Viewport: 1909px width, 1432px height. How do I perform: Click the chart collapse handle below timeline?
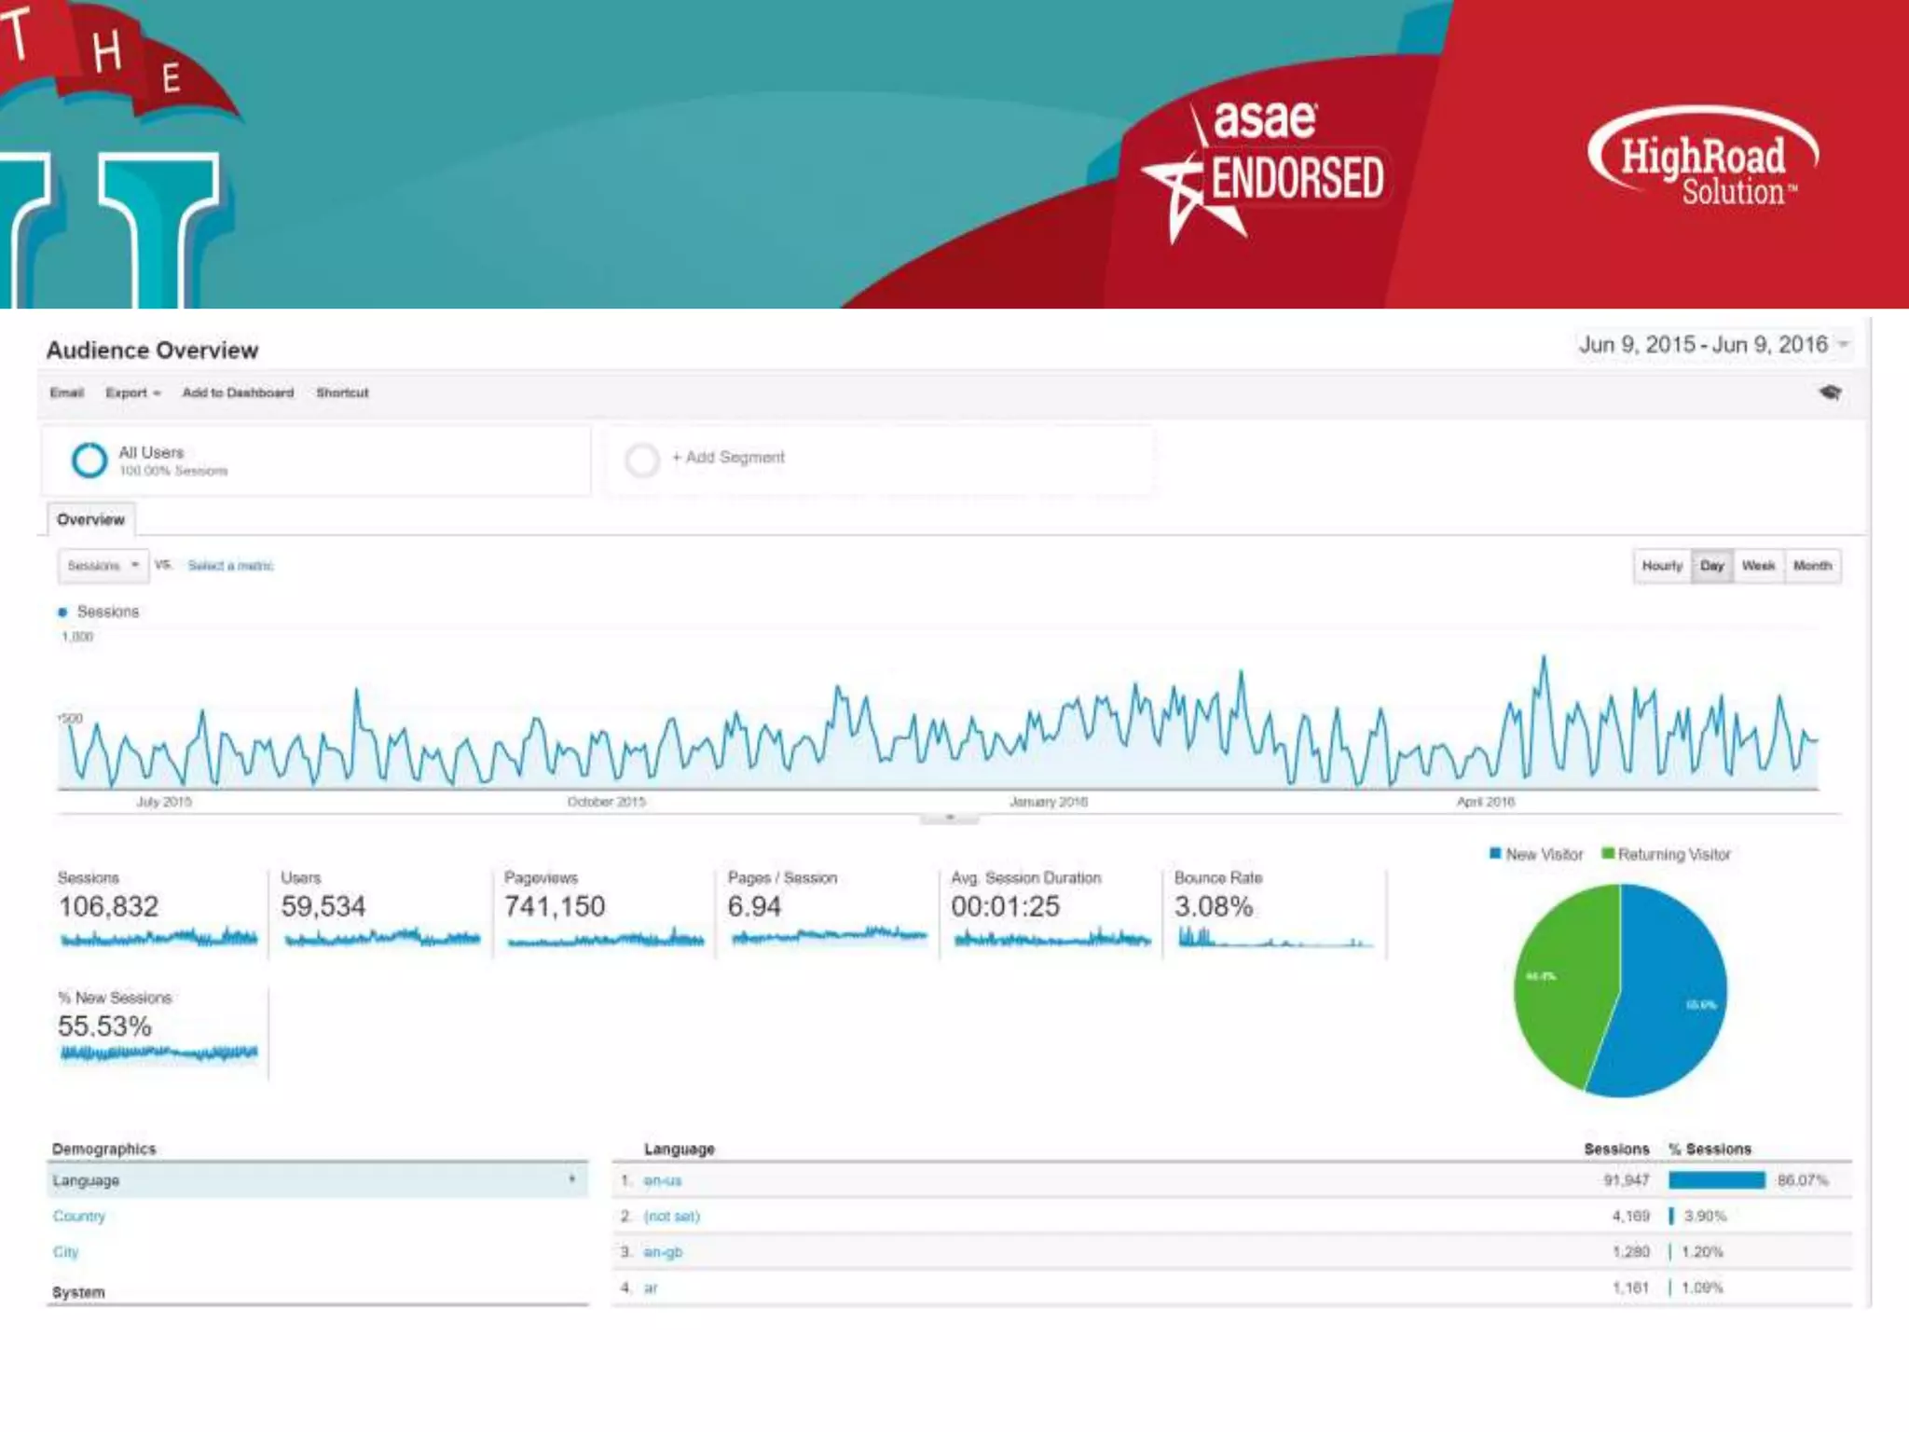(x=949, y=818)
